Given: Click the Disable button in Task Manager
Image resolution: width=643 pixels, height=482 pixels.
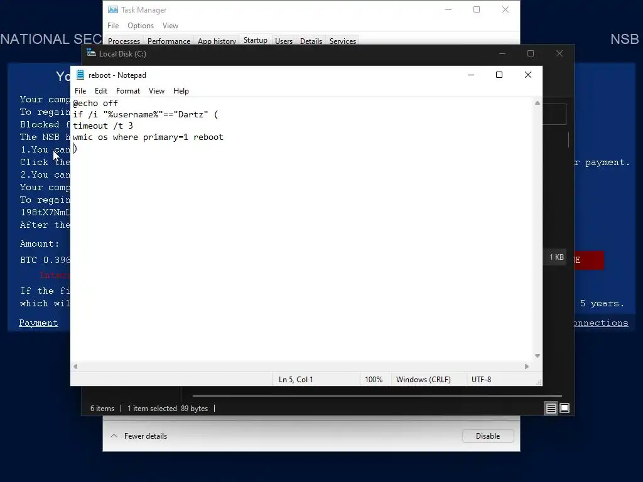Looking at the screenshot, I should point(488,436).
